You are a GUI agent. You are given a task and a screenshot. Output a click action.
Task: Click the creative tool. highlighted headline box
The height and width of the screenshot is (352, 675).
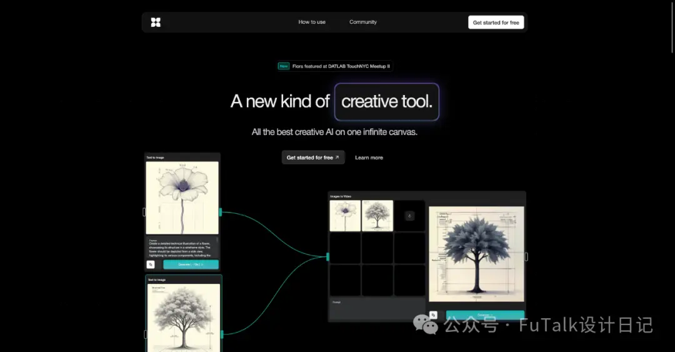coord(387,102)
